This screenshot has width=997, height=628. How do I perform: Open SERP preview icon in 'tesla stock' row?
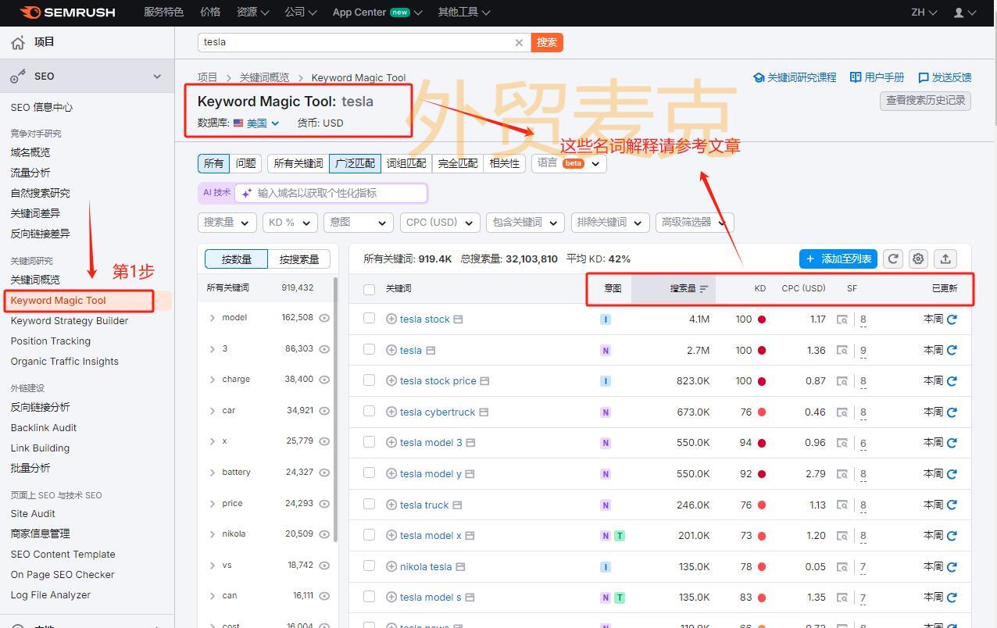pyautogui.click(x=458, y=319)
